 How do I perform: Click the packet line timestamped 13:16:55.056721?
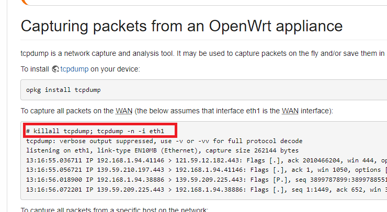coord(207,170)
